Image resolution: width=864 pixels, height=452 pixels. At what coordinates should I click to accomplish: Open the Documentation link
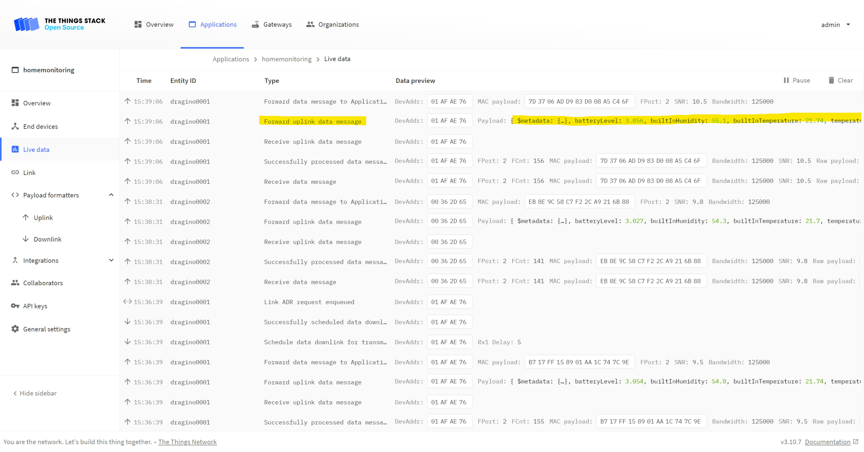click(x=828, y=442)
